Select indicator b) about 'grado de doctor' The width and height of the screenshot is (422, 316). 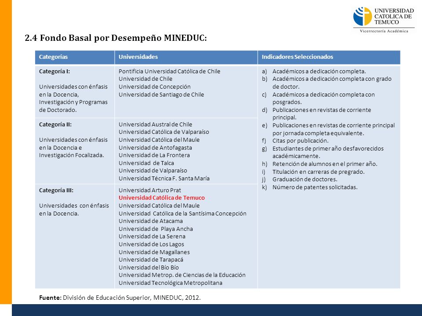(327, 83)
